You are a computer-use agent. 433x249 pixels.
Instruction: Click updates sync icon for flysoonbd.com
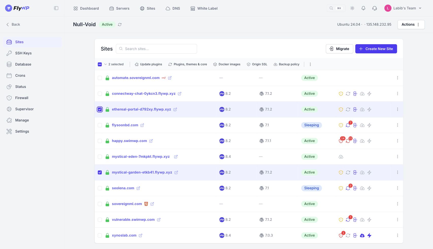pos(348,125)
